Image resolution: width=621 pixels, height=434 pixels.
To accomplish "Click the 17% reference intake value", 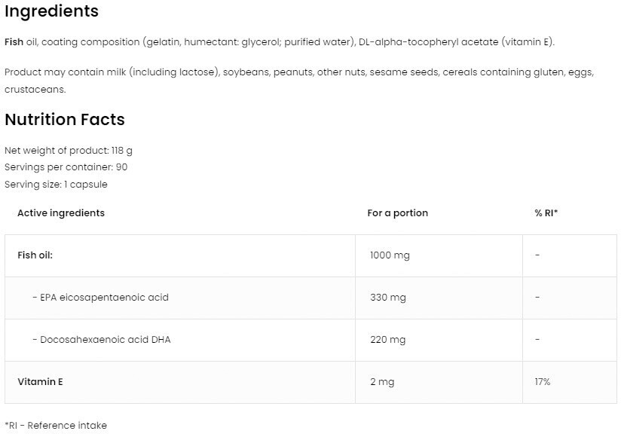I will 543,382.
